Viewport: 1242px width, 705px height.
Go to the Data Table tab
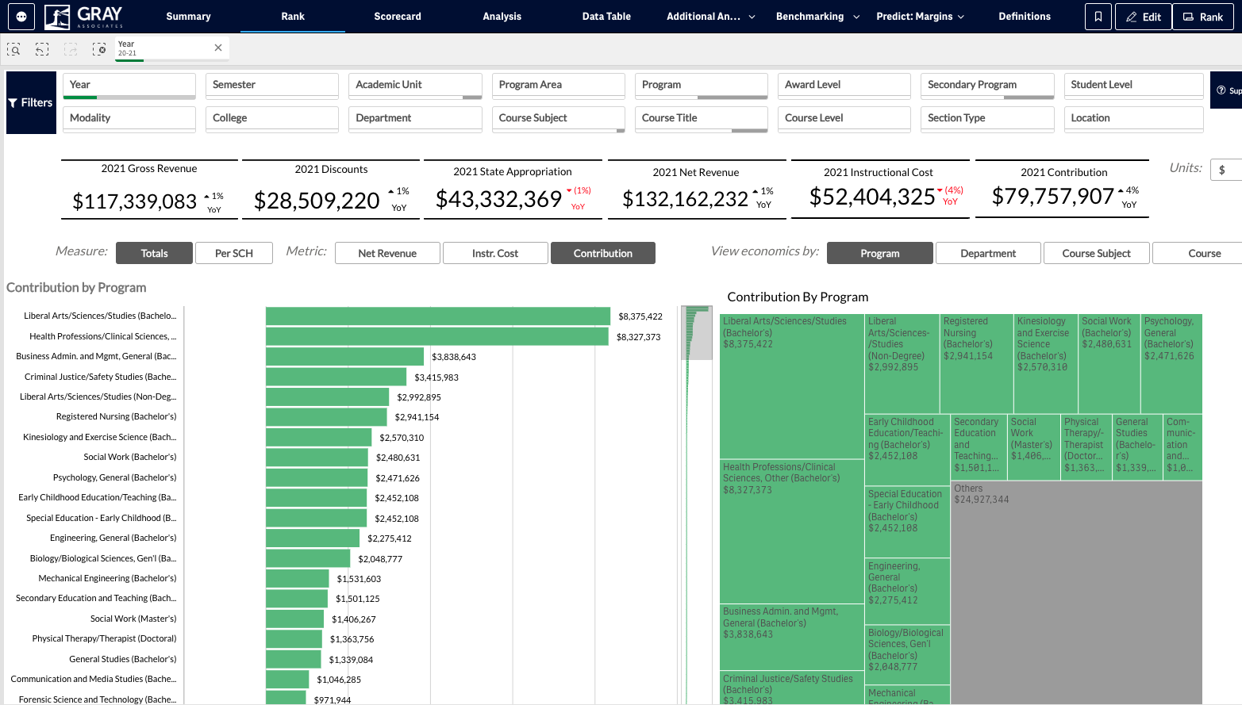point(606,16)
